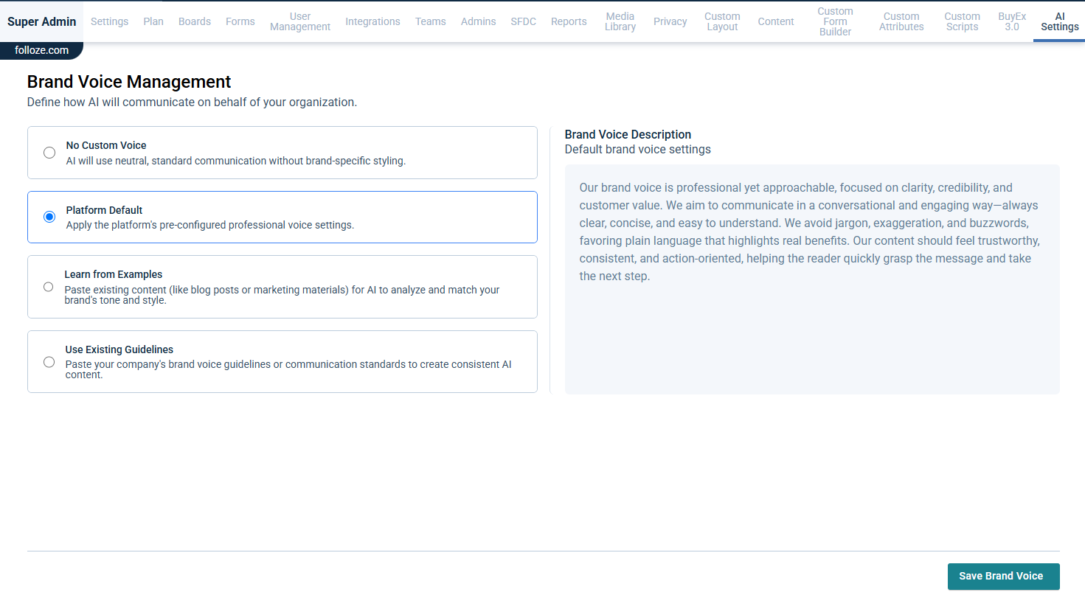The width and height of the screenshot is (1085, 609).
Task: Choose the Learn from Examples radio button
Action: (49, 287)
